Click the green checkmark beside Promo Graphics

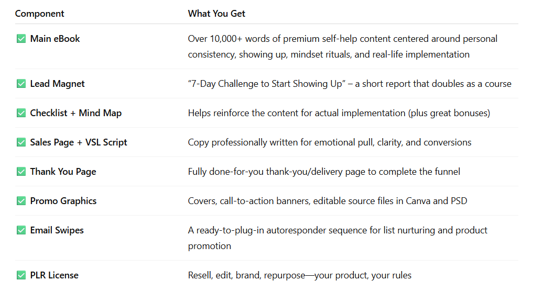(x=21, y=201)
